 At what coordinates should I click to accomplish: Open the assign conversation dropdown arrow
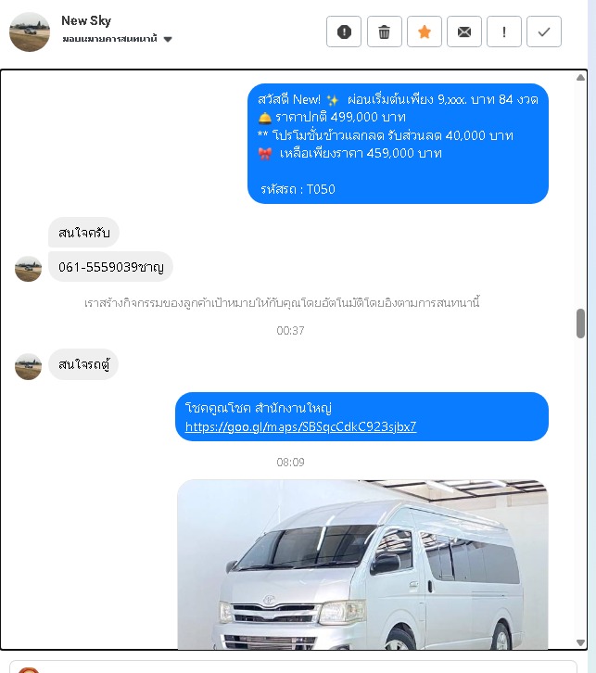point(168,40)
